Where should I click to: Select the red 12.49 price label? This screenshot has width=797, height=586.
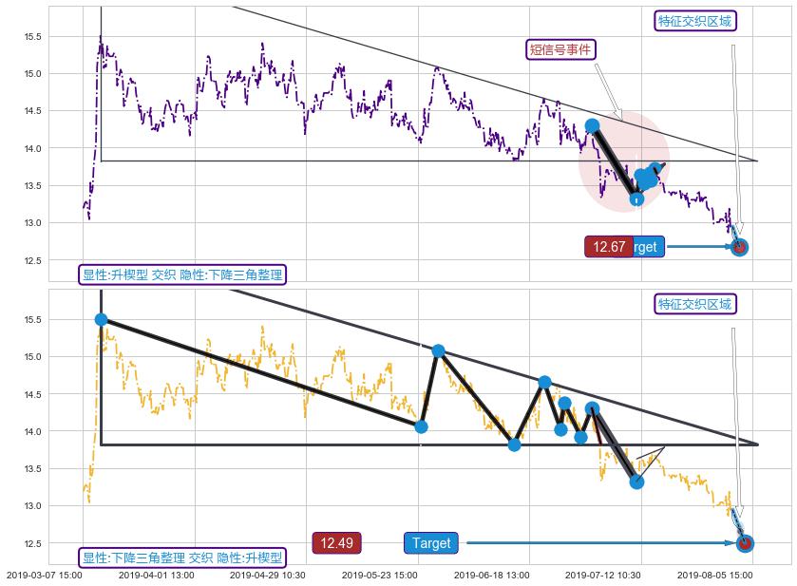tap(336, 543)
